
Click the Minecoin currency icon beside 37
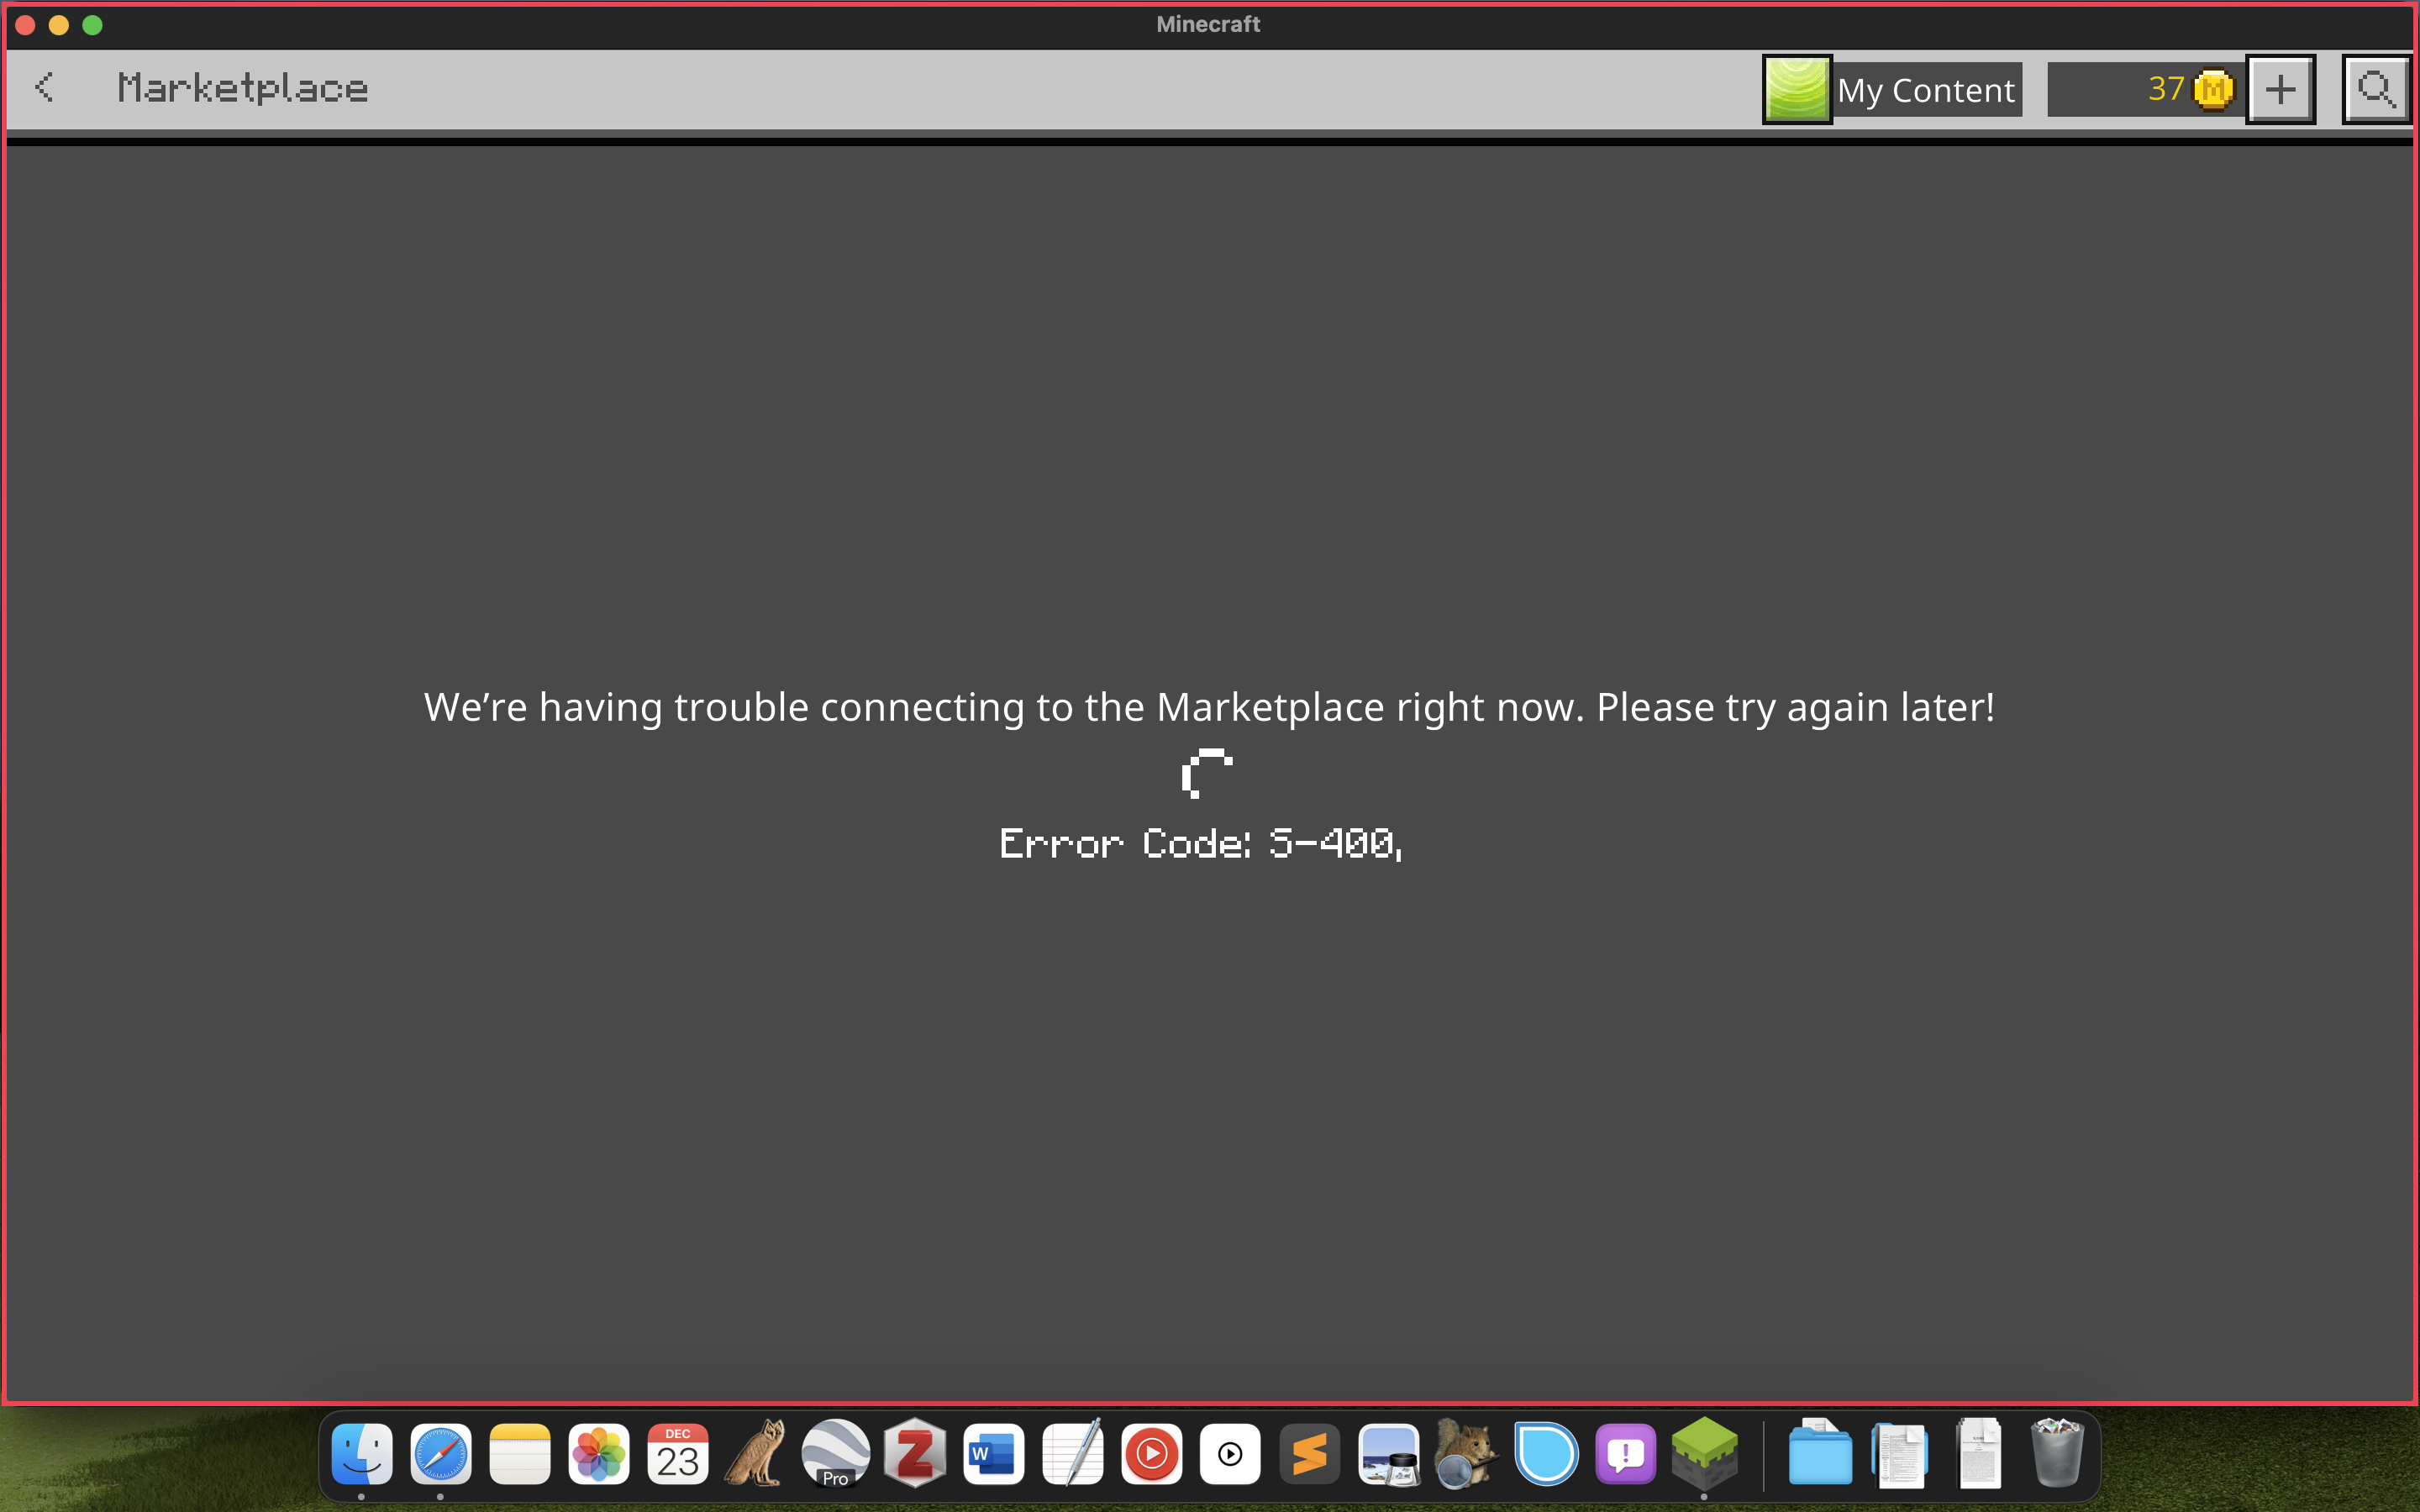[2213, 89]
